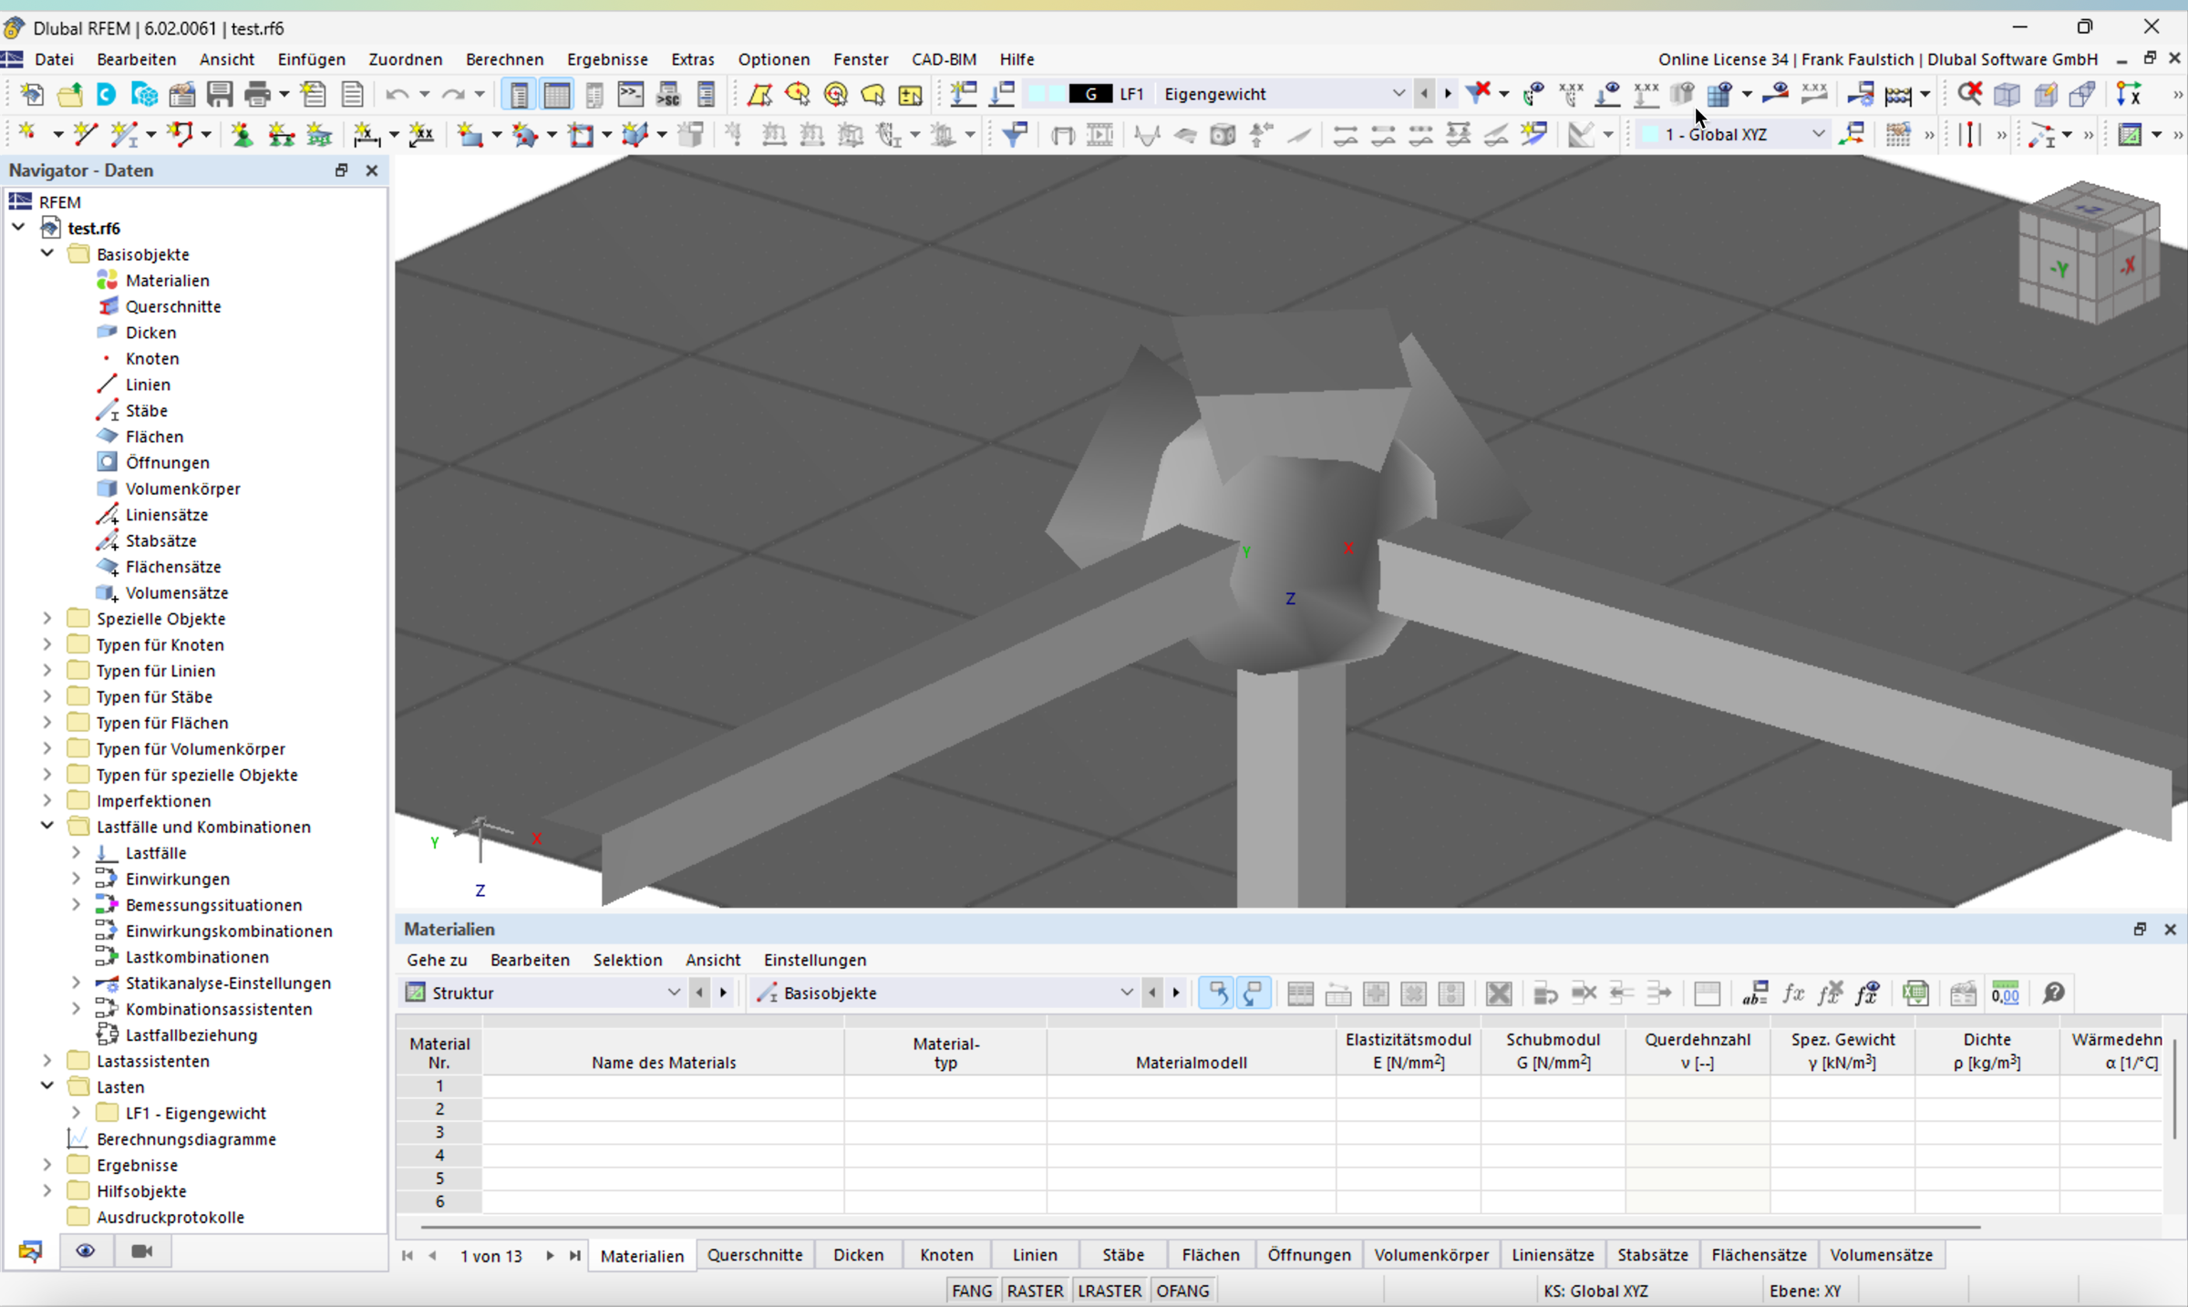Export the table to Excel
Screen dimensions: 2188x1307
click(1916, 993)
